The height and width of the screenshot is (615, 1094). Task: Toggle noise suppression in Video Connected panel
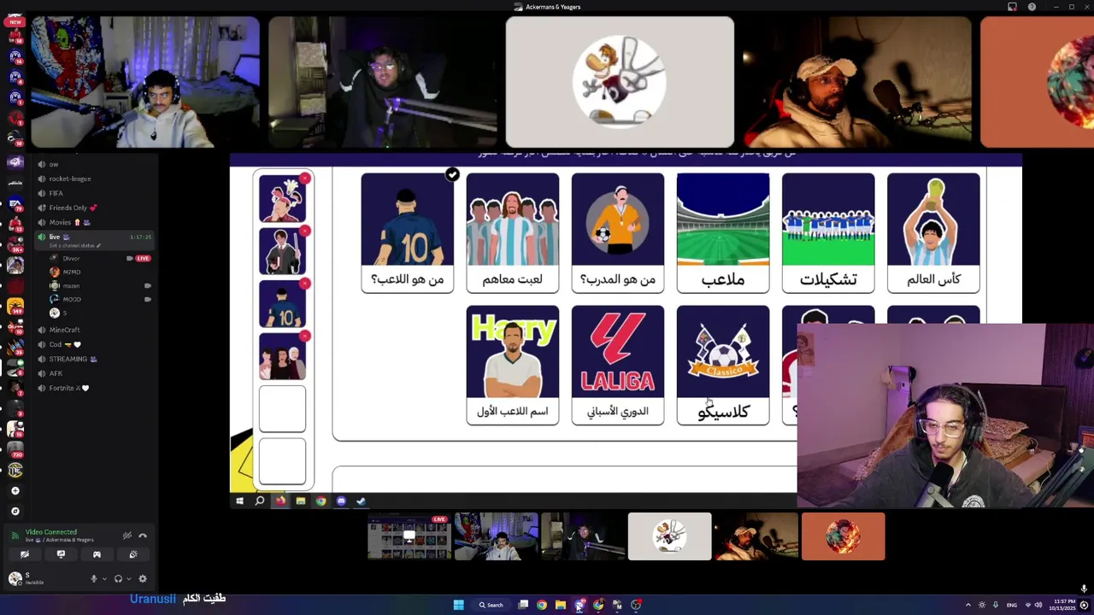pos(127,536)
